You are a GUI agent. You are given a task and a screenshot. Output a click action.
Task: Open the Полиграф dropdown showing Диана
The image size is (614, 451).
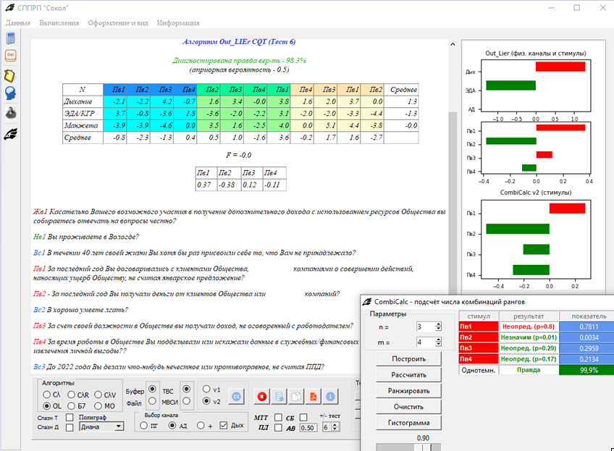pyautogui.click(x=101, y=427)
